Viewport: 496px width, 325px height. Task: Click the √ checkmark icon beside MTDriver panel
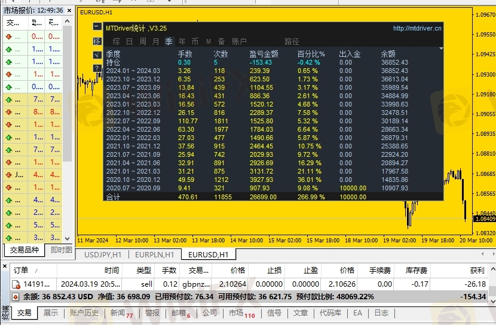(x=97, y=55)
